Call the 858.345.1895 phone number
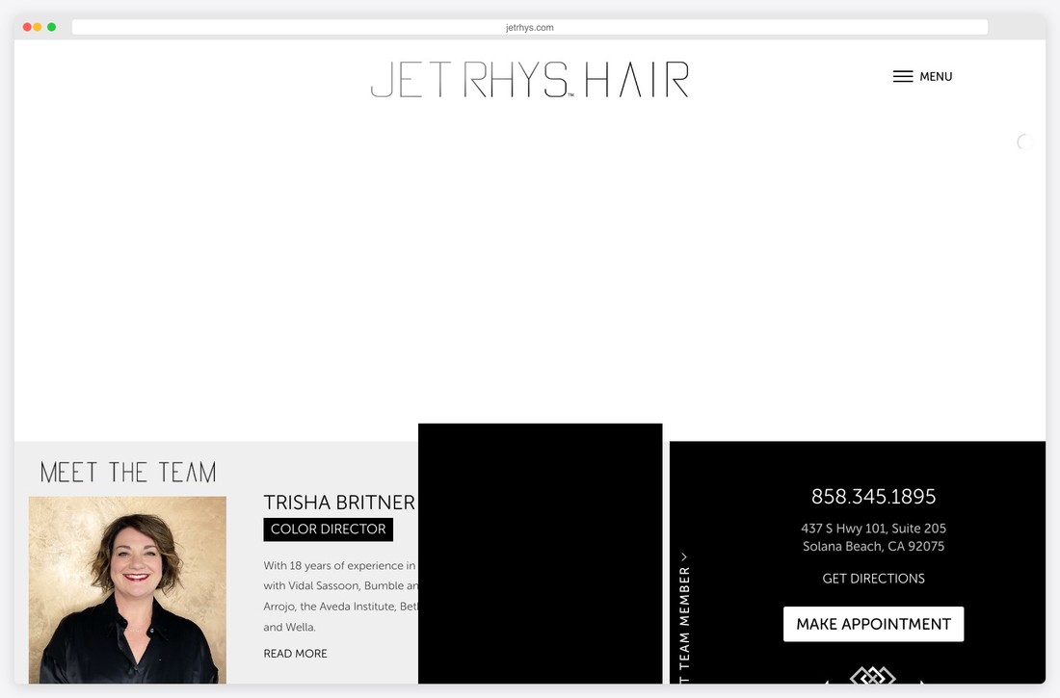The width and height of the screenshot is (1060, 698). pyautogui.click(x=873, y=496)
